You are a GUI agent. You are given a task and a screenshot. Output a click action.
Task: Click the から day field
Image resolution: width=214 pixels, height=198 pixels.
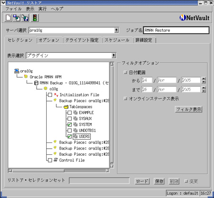point(147,80)
